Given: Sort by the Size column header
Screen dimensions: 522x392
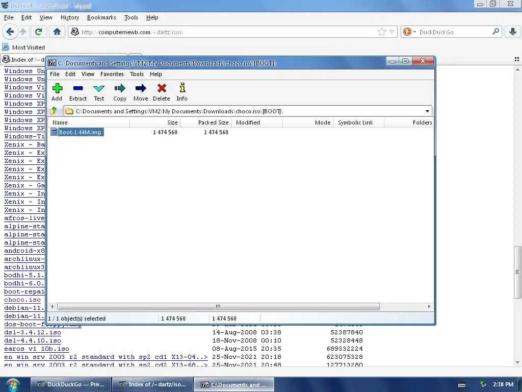Looking at the screenshot, I should (155, 122).
